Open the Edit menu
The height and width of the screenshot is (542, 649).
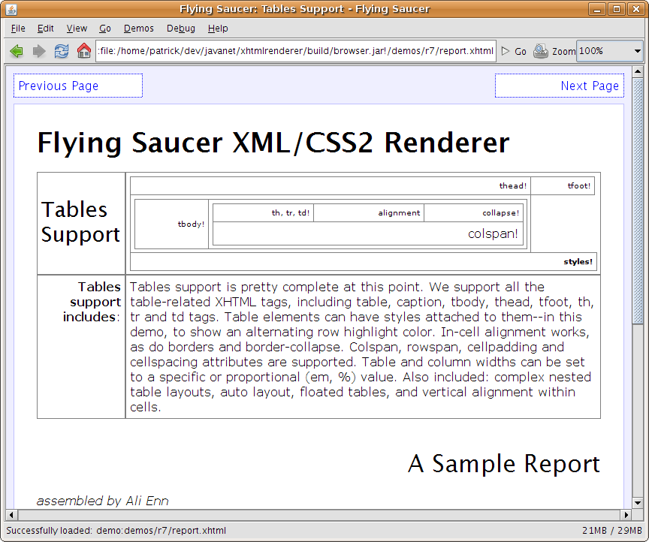coord(46,28)
